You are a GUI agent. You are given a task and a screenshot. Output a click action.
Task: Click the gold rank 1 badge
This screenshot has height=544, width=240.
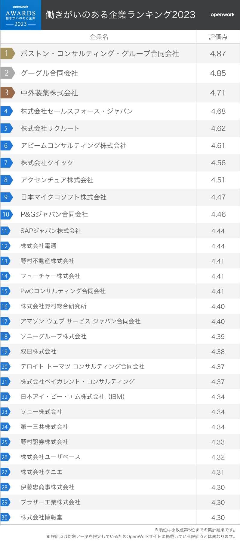coord(7,53)
